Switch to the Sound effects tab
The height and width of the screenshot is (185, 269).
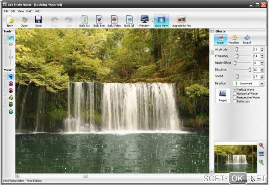pyautogui.click(x=247, y=40)
